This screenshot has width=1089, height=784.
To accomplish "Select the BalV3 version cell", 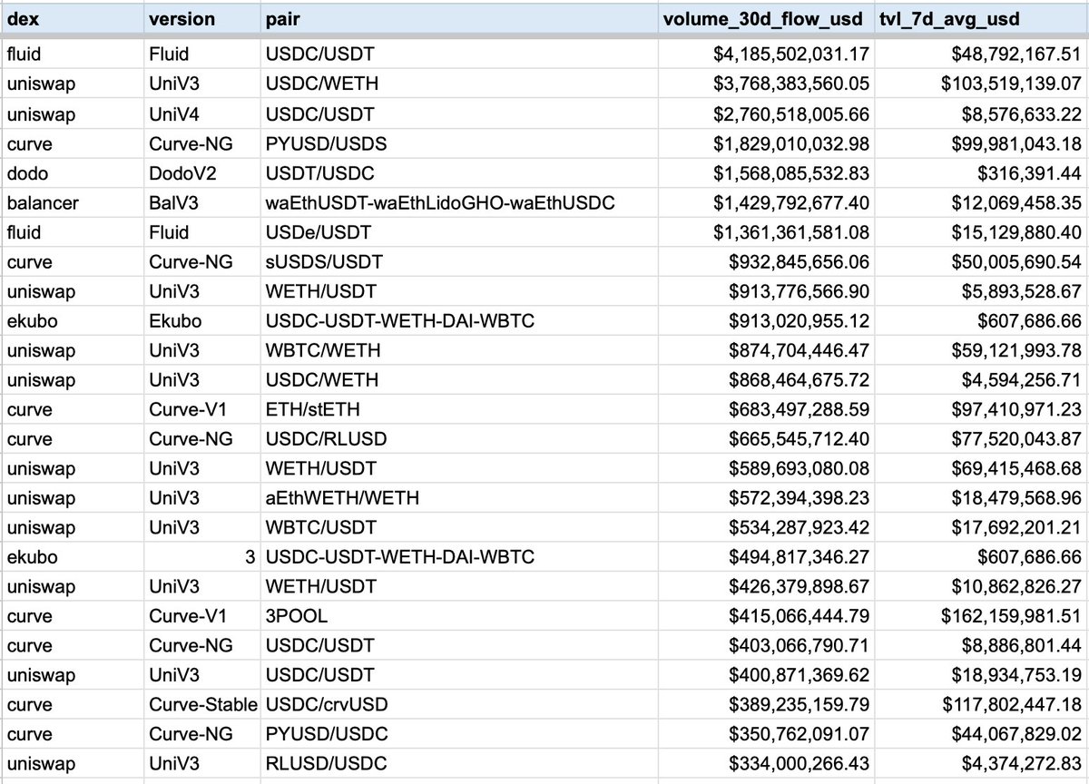I will click(x=202, y=202).
